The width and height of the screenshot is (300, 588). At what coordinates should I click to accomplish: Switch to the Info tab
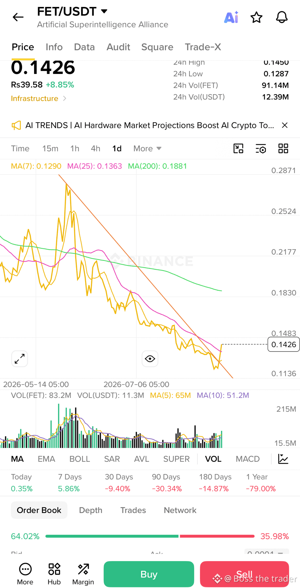[x=54, y=47]
